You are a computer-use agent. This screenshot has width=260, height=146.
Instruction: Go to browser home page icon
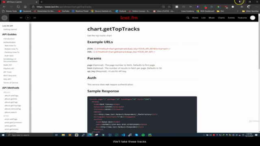tap(25, 7)
